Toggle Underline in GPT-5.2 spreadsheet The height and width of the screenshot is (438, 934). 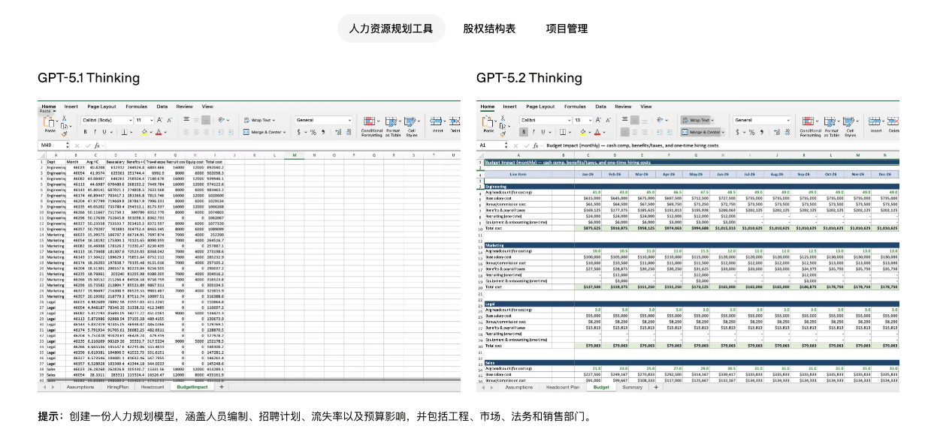[x=543, y=132]
